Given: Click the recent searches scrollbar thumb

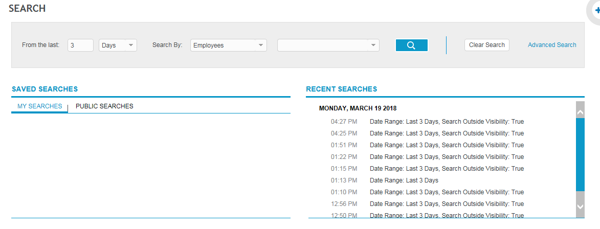Looking at the screenshot, I should (580, 153).
